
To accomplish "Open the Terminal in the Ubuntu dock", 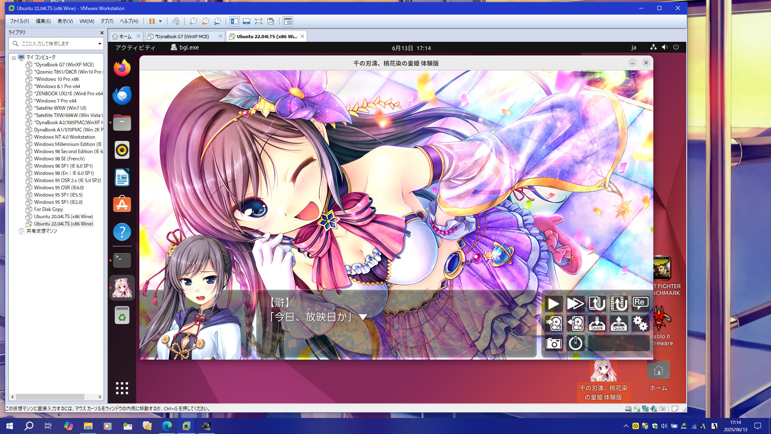I will [122, 260].
